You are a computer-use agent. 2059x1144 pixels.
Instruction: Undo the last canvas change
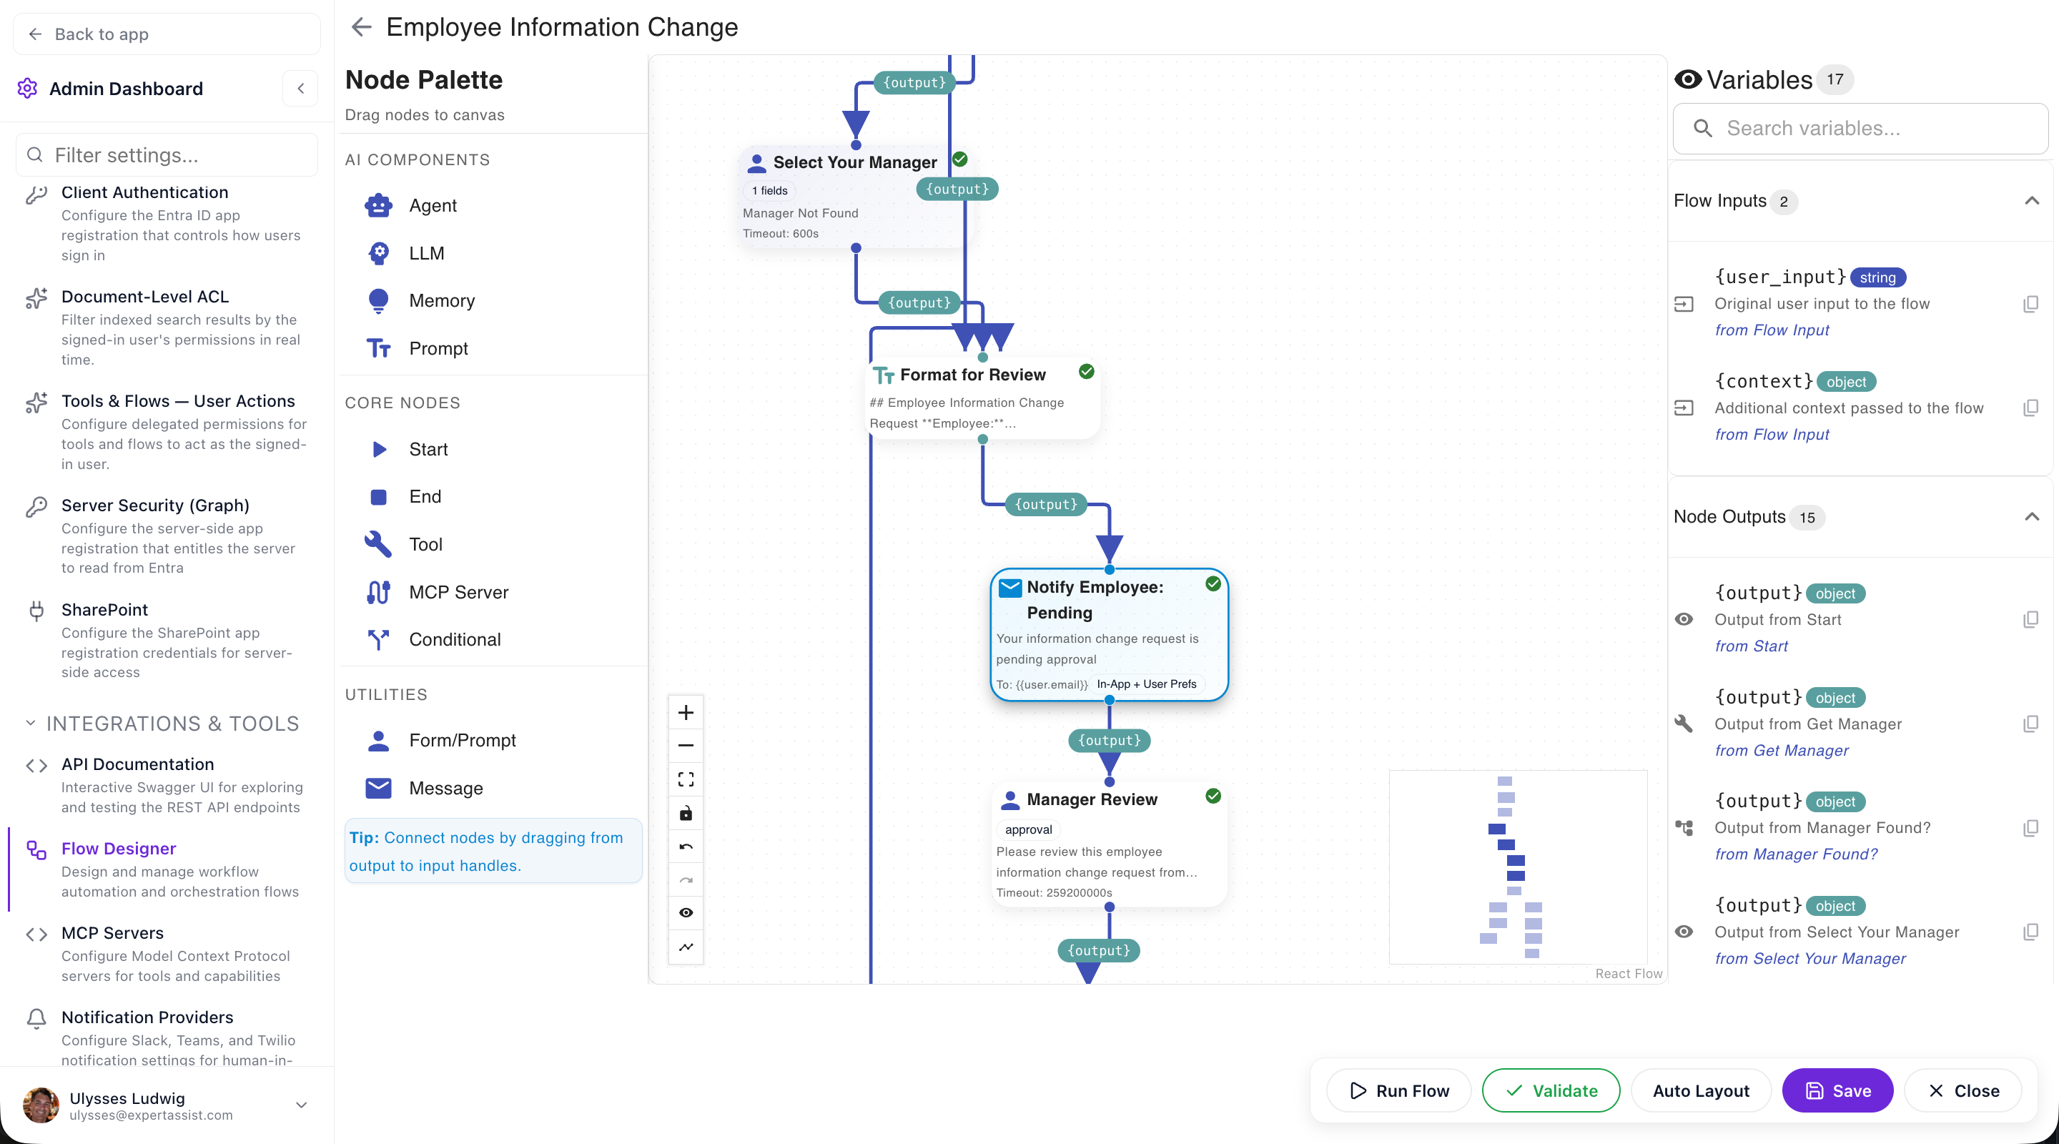pyautogui.click(x=686, y=847)
